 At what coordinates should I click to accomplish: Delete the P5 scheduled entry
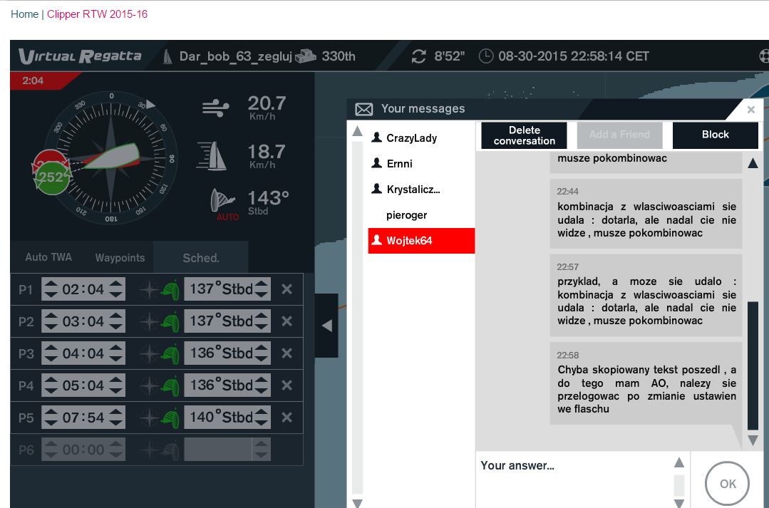coord(287,418)
